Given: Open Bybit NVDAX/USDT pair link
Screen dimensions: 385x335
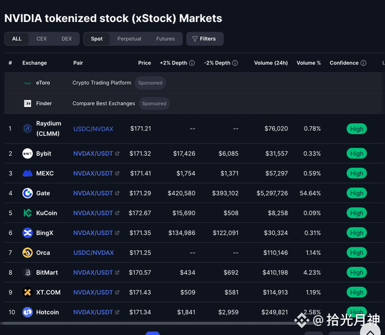Looking at the screenshot, I should tap(93, 153).
